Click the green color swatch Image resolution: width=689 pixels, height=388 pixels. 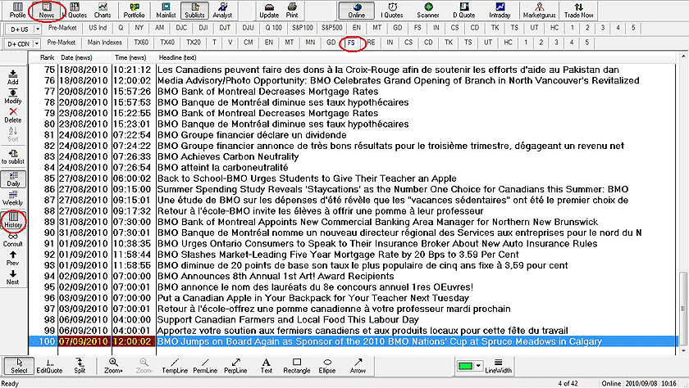coord(465,366)
